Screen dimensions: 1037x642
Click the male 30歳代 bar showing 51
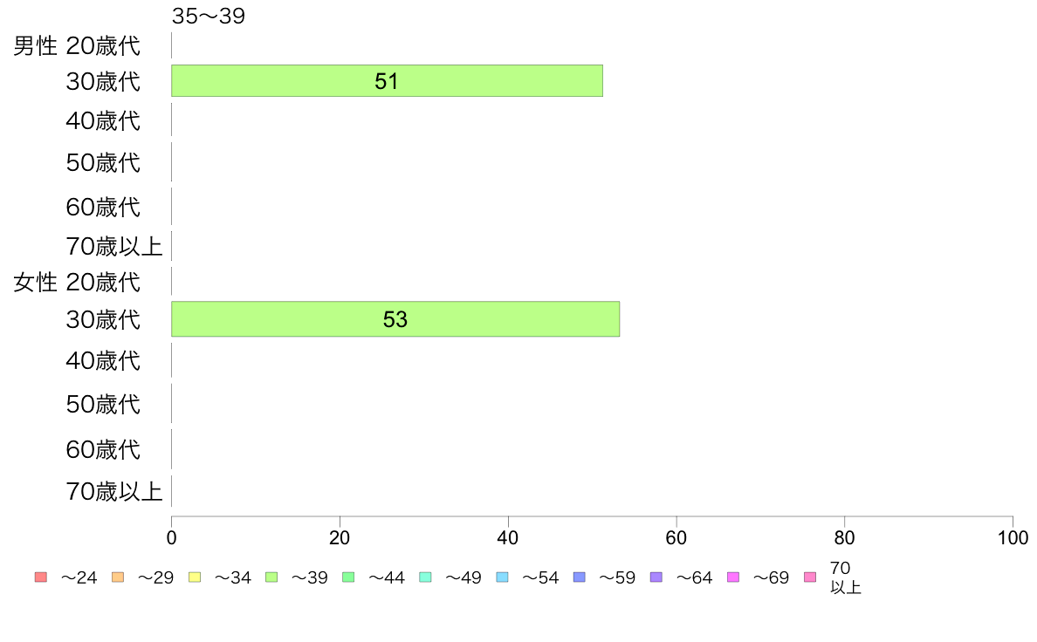387,80
